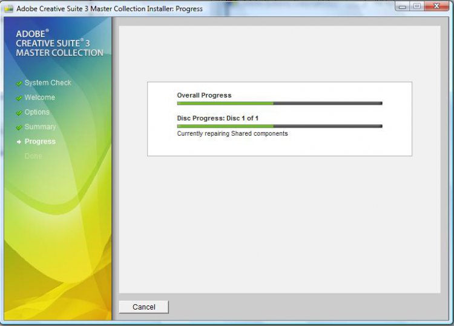Click the arrow icon beside Progress
Screen dimensions: 454x326
(19, 142)
